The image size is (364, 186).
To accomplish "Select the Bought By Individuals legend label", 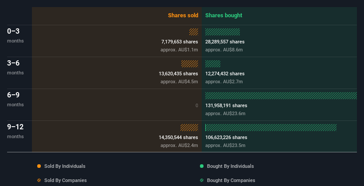I will (x=230, y=166).
